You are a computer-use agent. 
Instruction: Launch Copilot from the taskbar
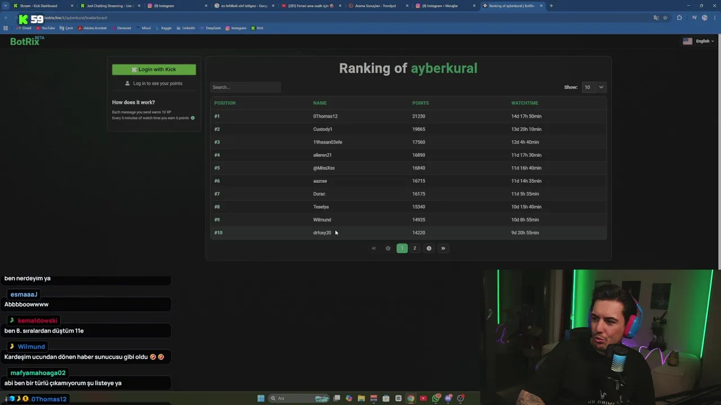pyautogui.click(x=349, y=398)
